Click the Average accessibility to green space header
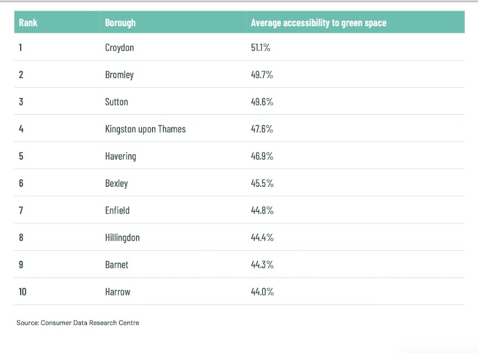478x355 pixels. (318, 22)
